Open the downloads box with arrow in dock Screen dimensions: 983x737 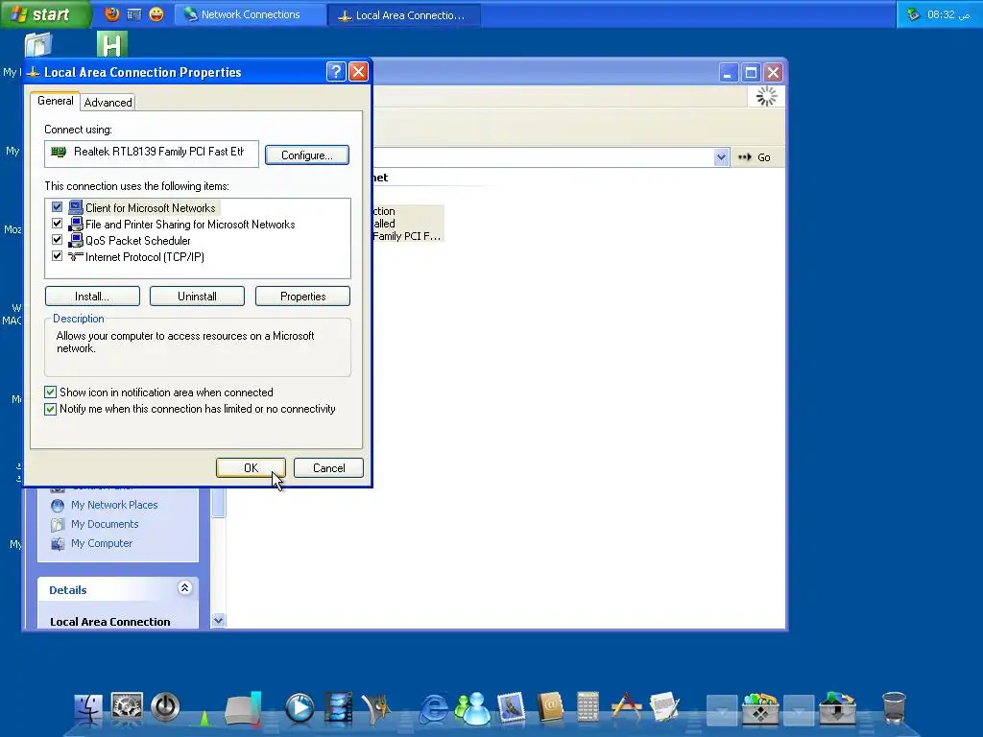click(837, 709)
